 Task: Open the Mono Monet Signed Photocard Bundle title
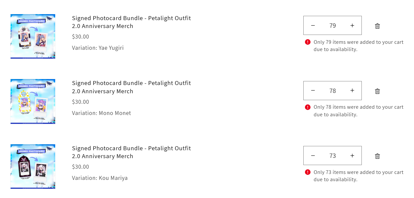(131, 87)
